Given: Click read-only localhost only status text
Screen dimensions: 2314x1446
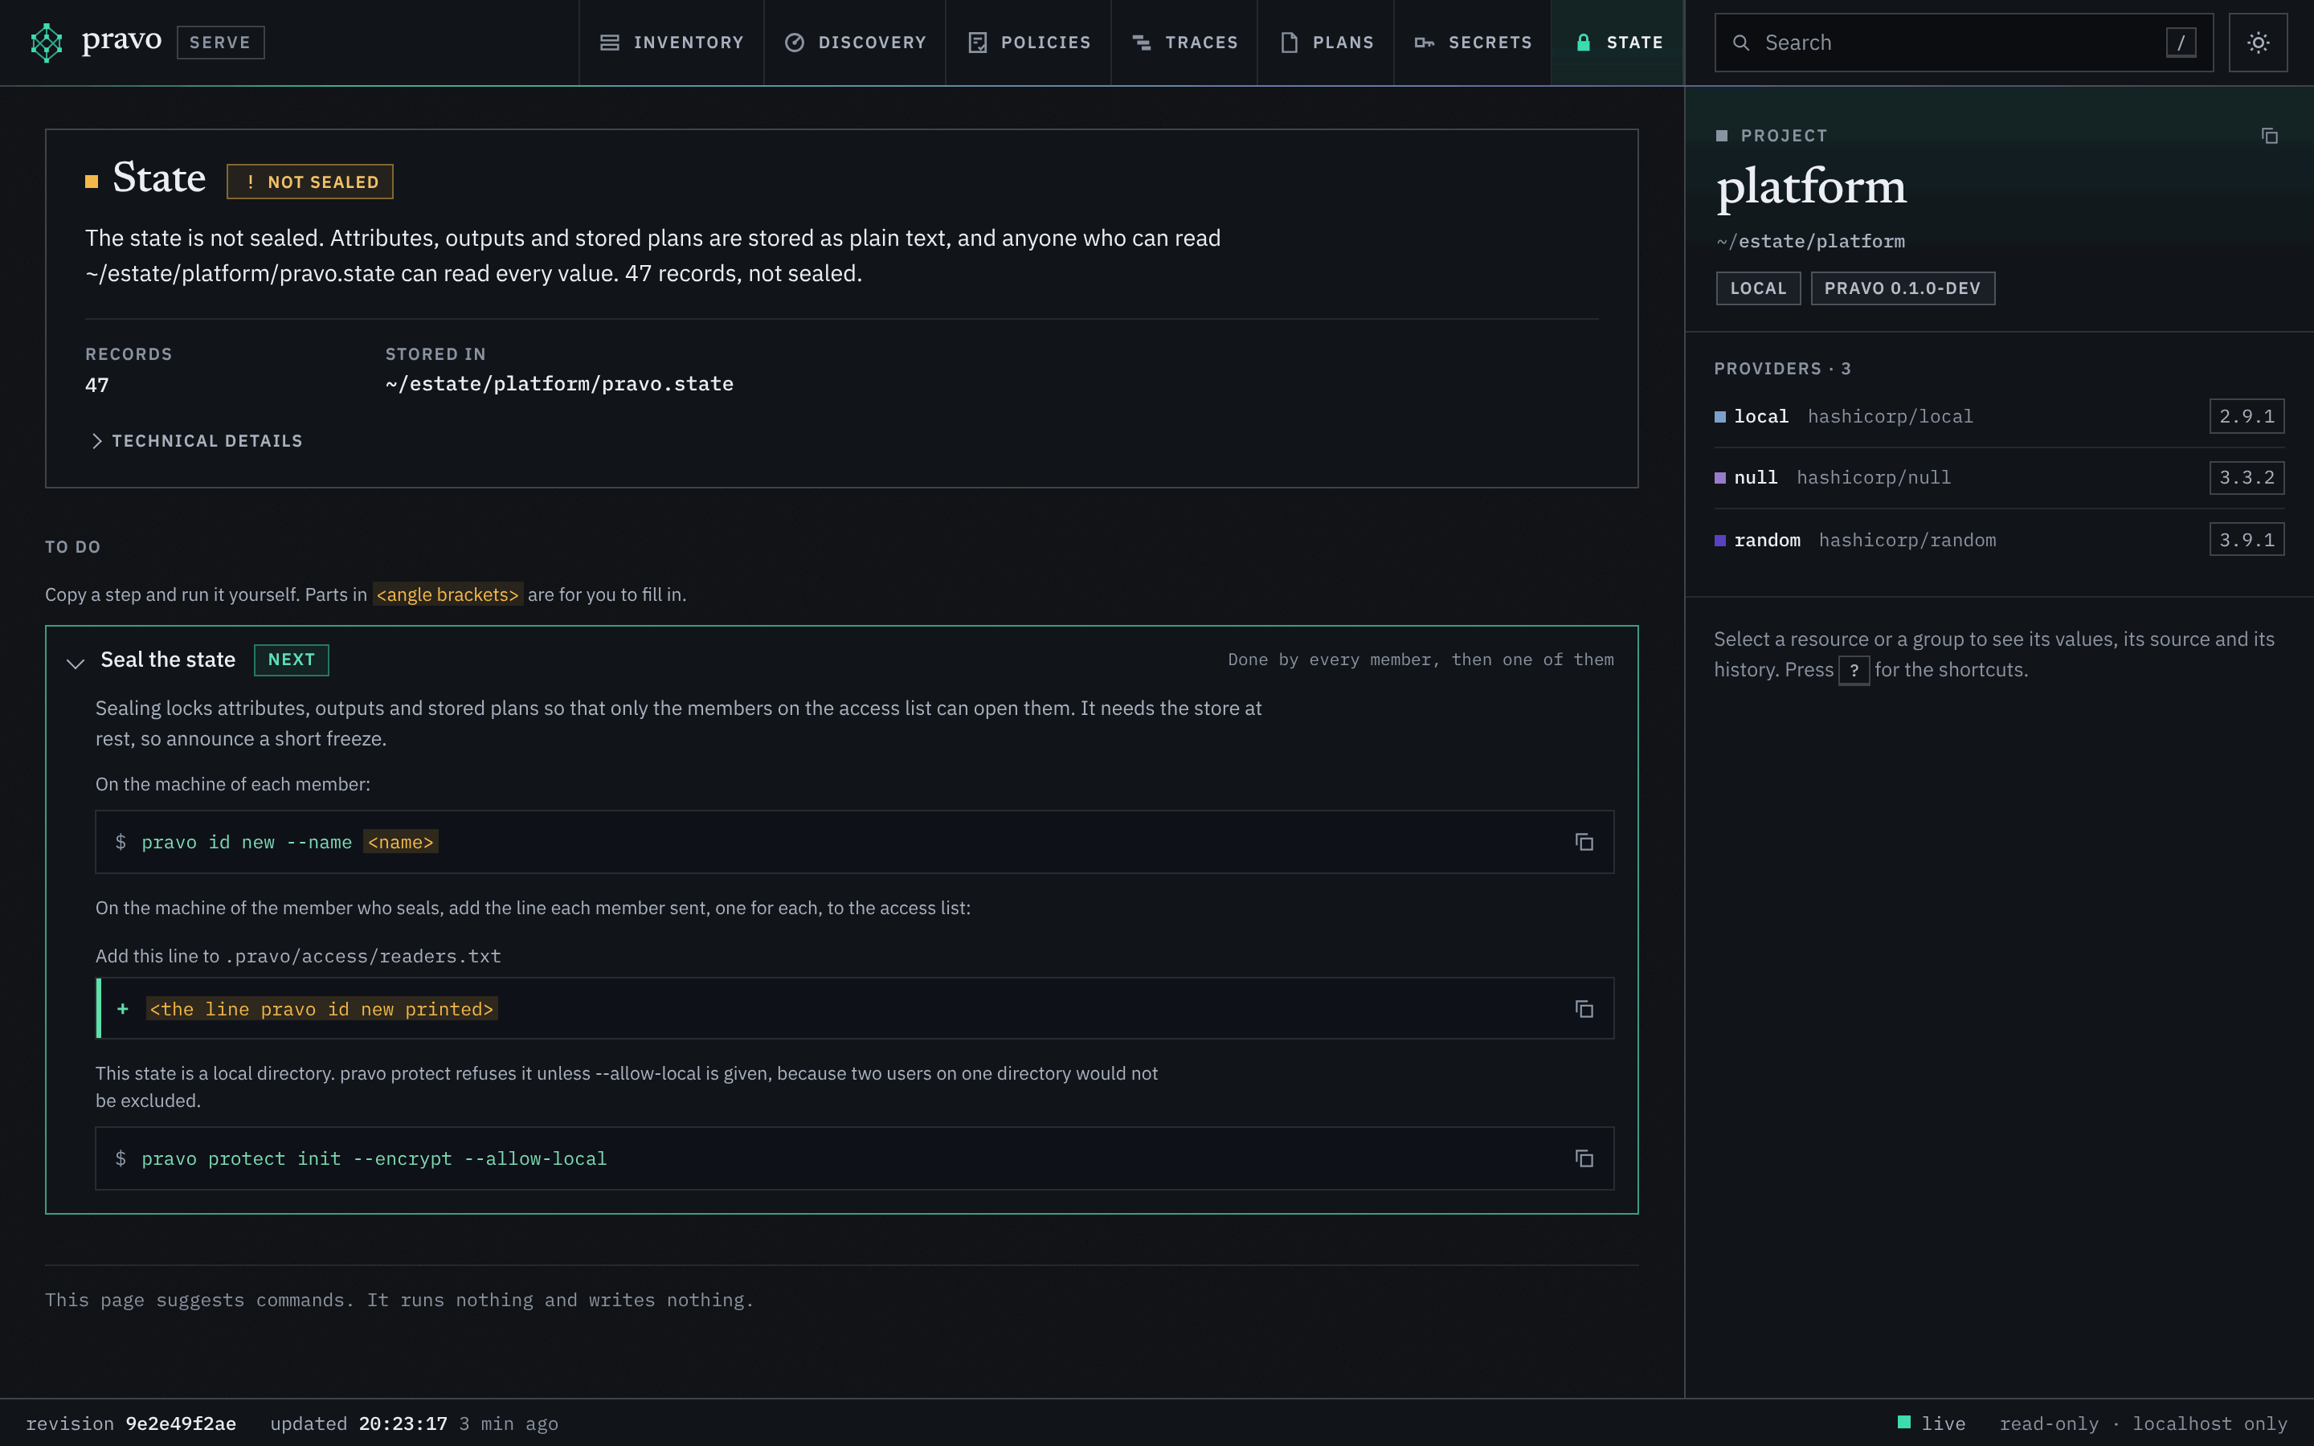Looking at the screenshot, I should coord(2144,1423).
